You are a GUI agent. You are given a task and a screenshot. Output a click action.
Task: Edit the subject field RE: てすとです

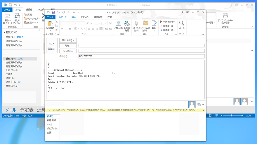tap(141, 56)
